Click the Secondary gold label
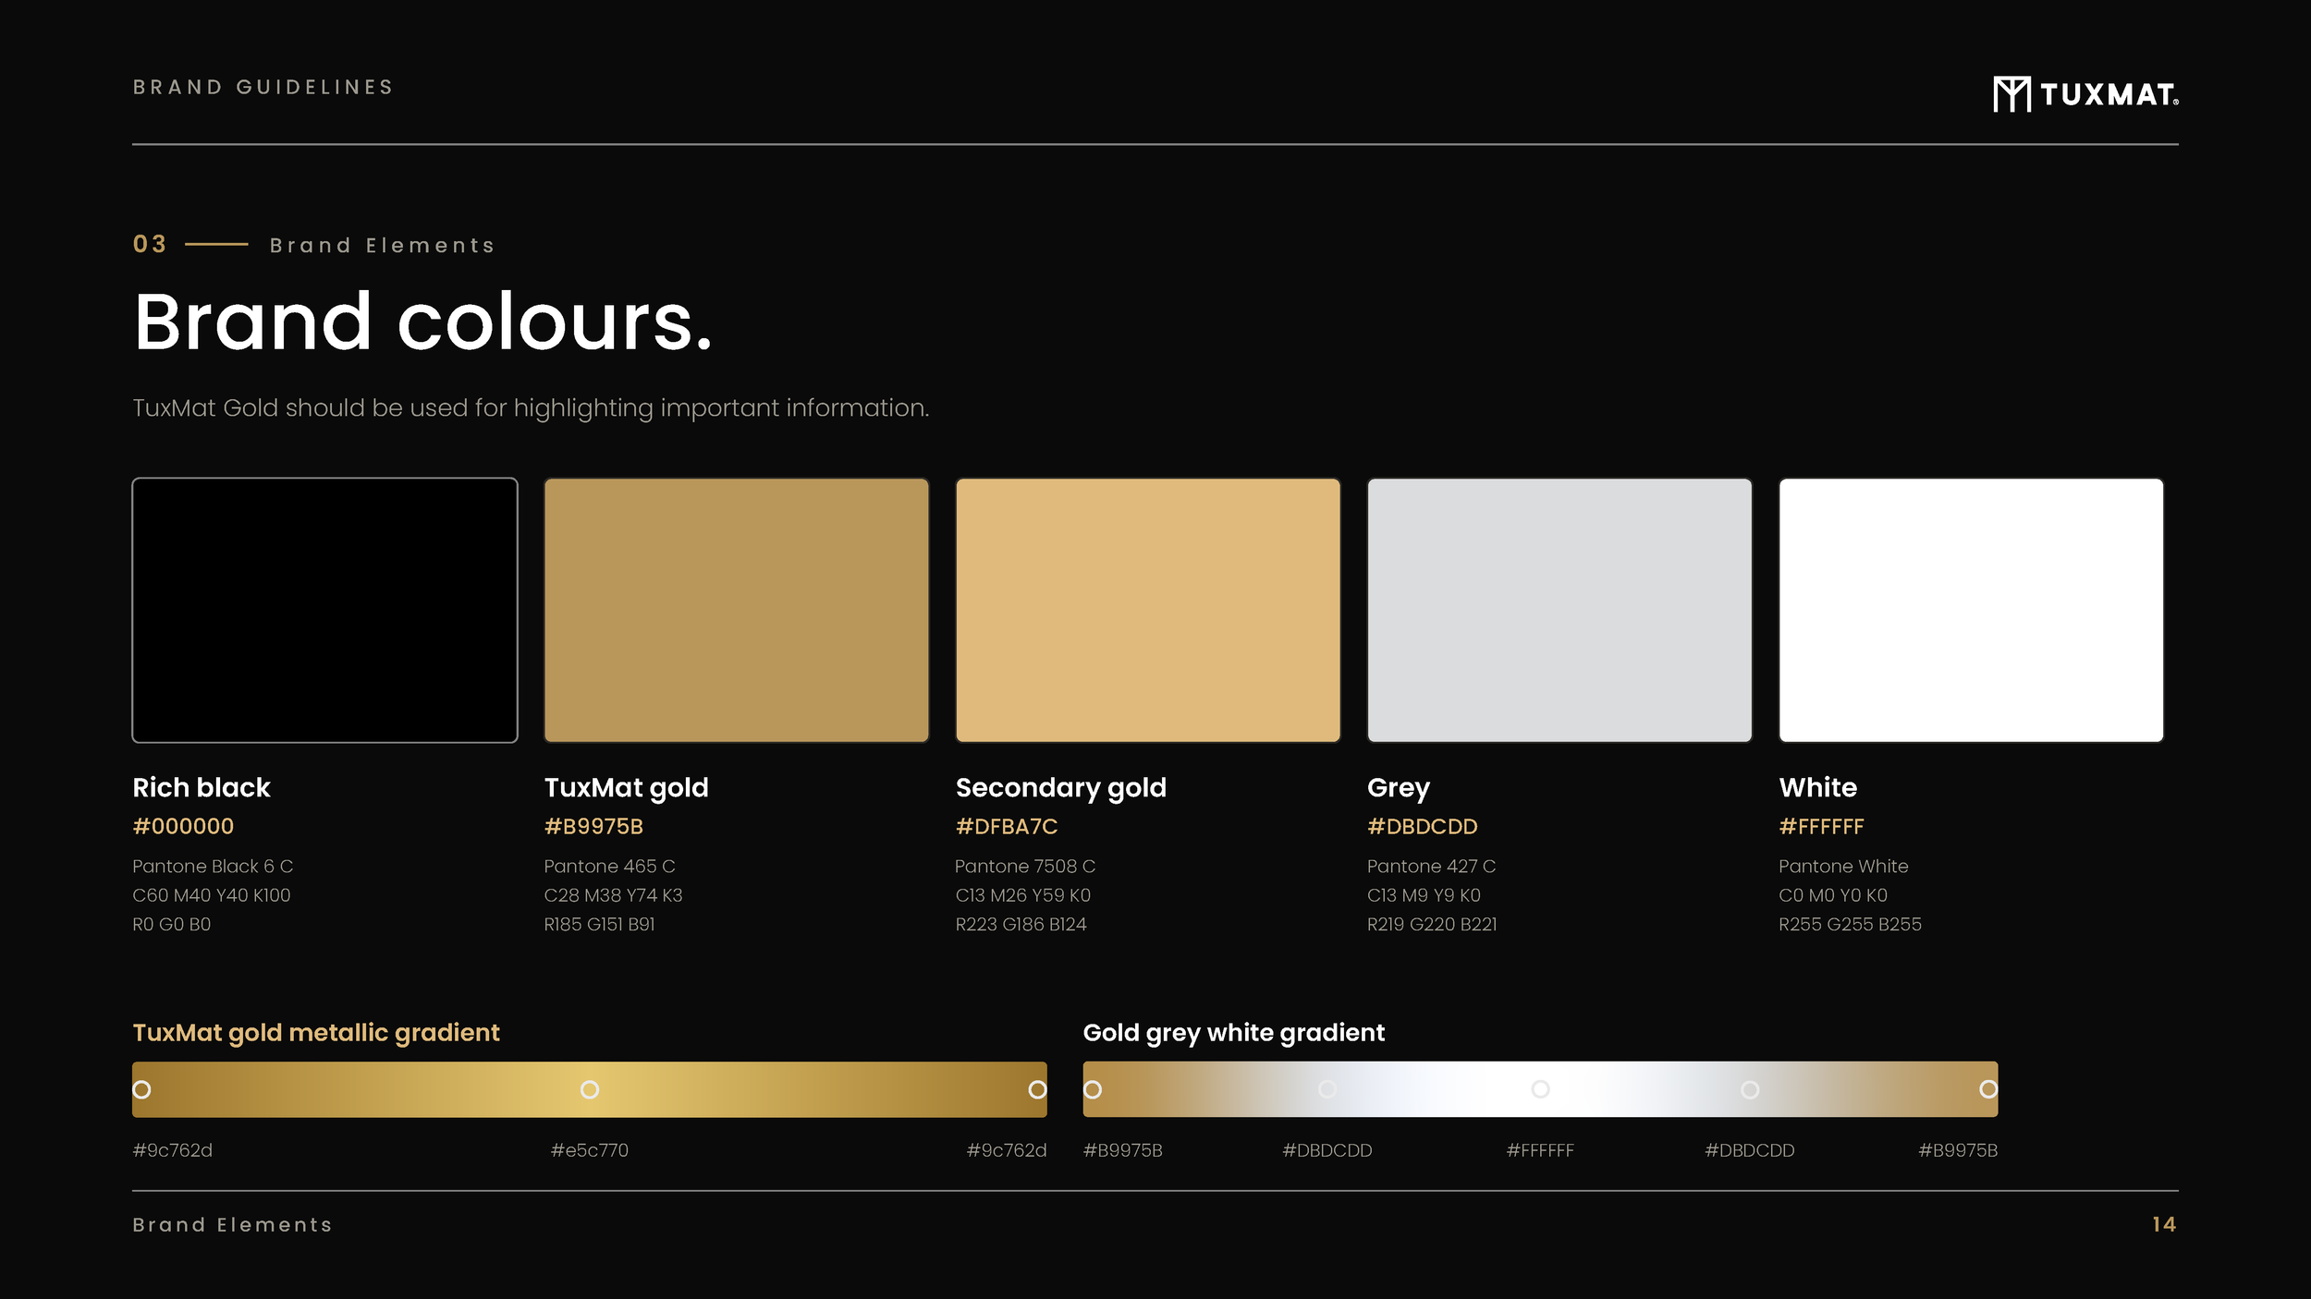Viewport: 2311px width, 1299px height. [x=1061, y=788]
